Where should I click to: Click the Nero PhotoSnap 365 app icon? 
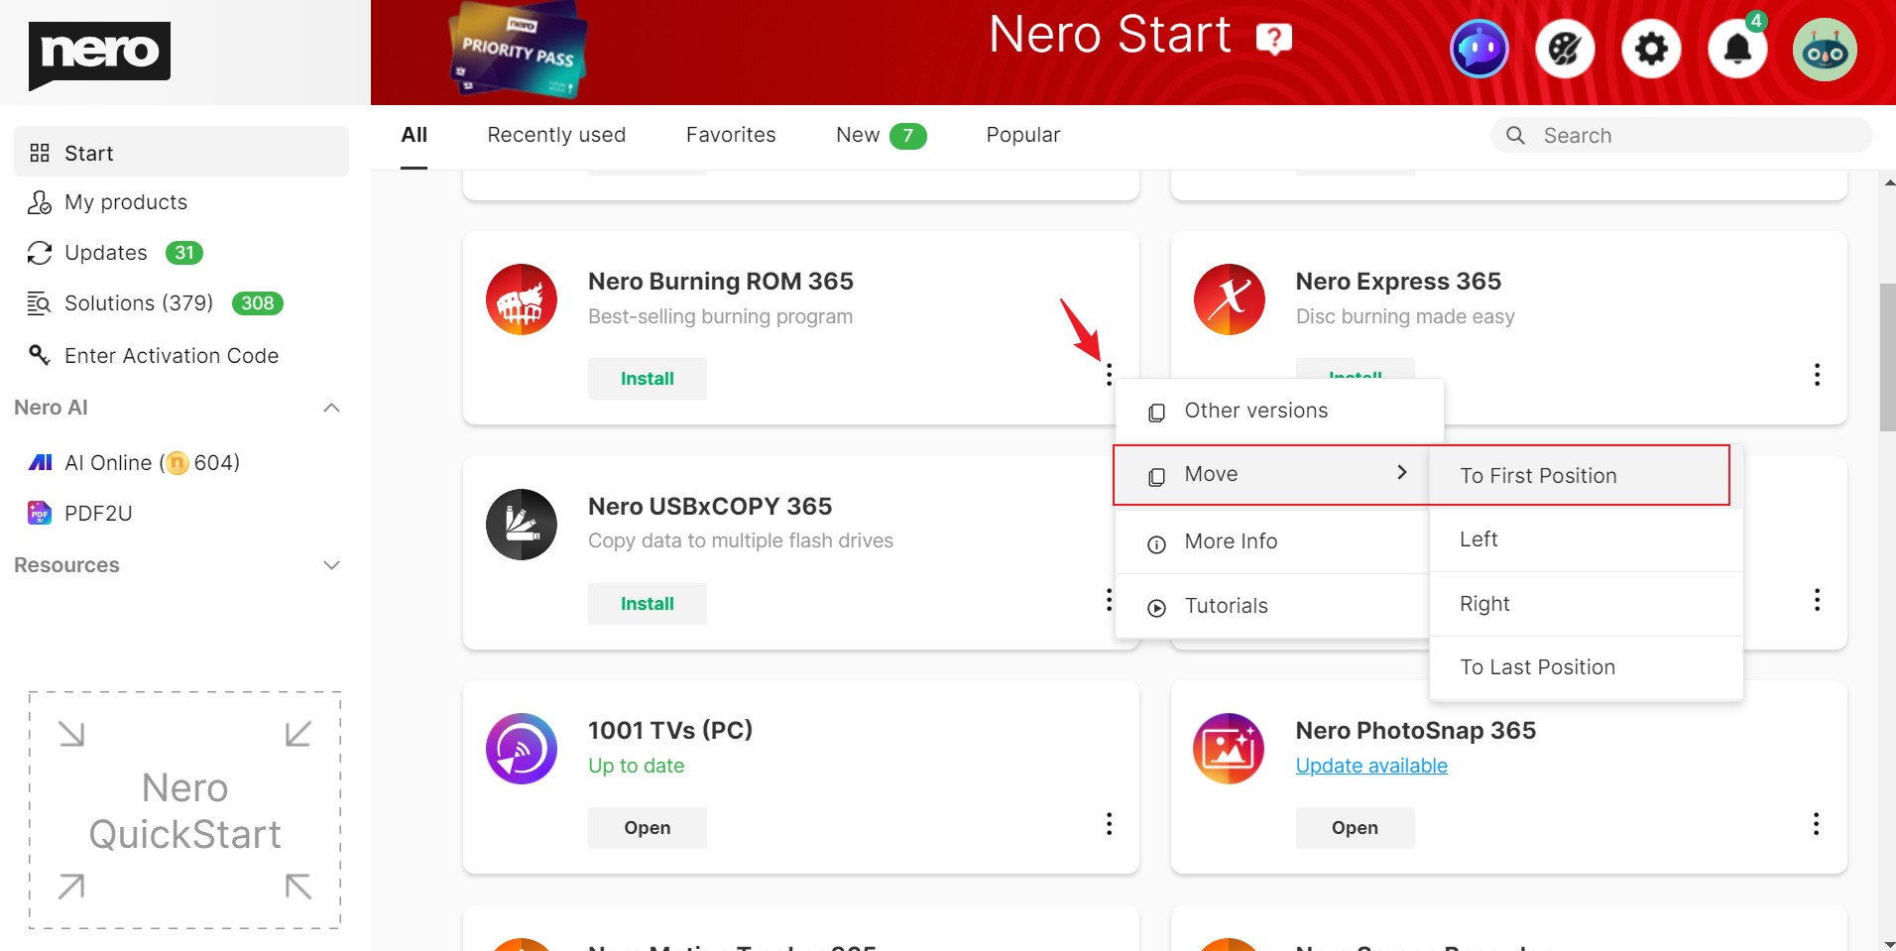1229,748
